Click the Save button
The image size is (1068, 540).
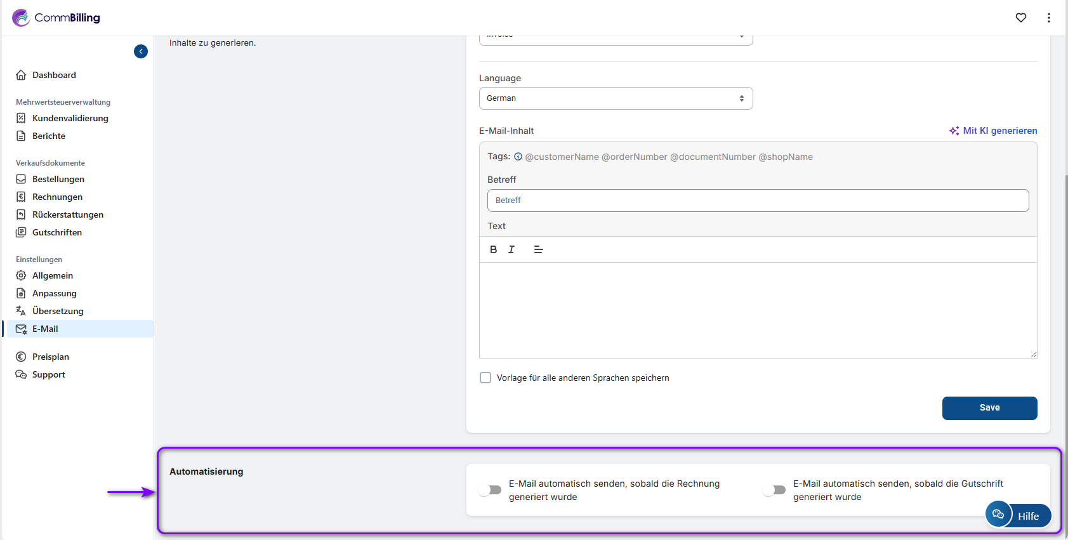pyautogui.click(x=989, y=408)
